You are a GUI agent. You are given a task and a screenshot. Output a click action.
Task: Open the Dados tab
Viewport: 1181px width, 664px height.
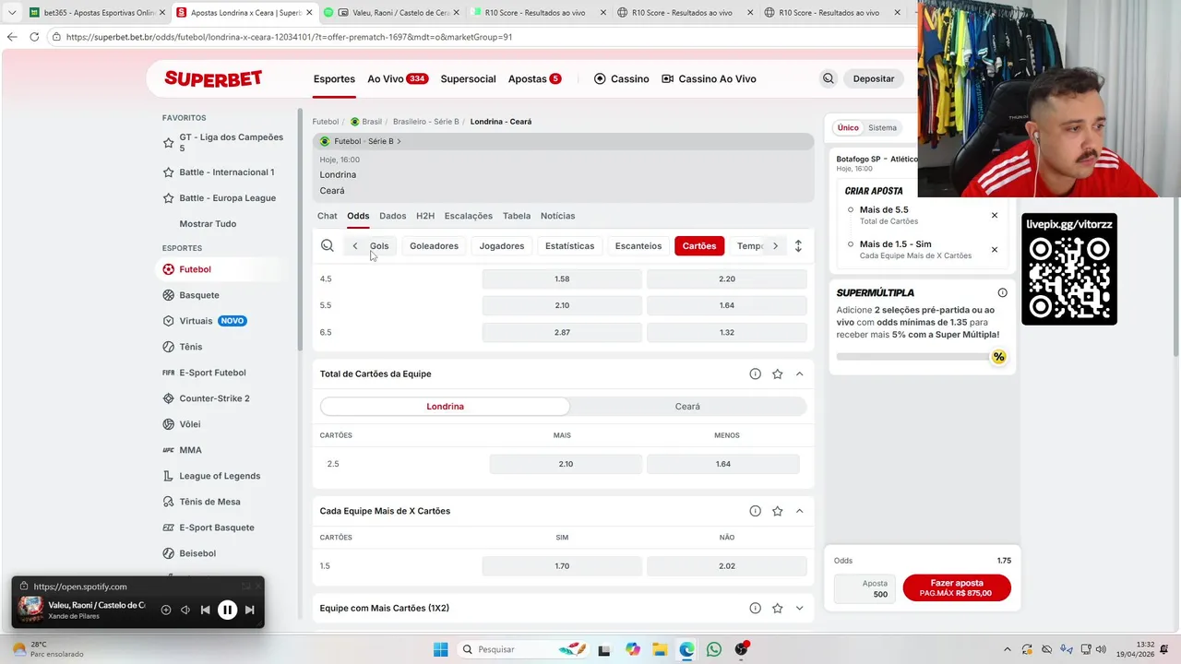point(392,216)
